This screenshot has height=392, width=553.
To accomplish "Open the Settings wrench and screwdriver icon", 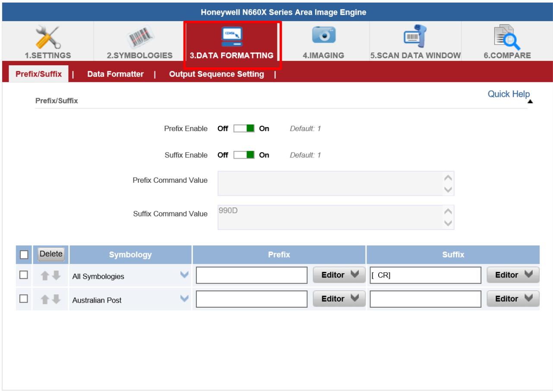I will 47,37.
